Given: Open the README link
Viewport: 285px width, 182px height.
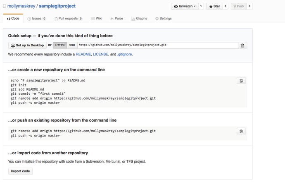Looking at the screenshot, I should 83,54.
